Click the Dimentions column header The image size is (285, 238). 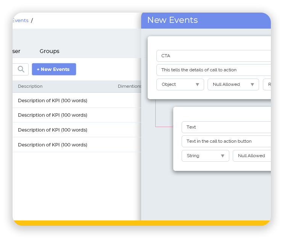pos(129,86)
